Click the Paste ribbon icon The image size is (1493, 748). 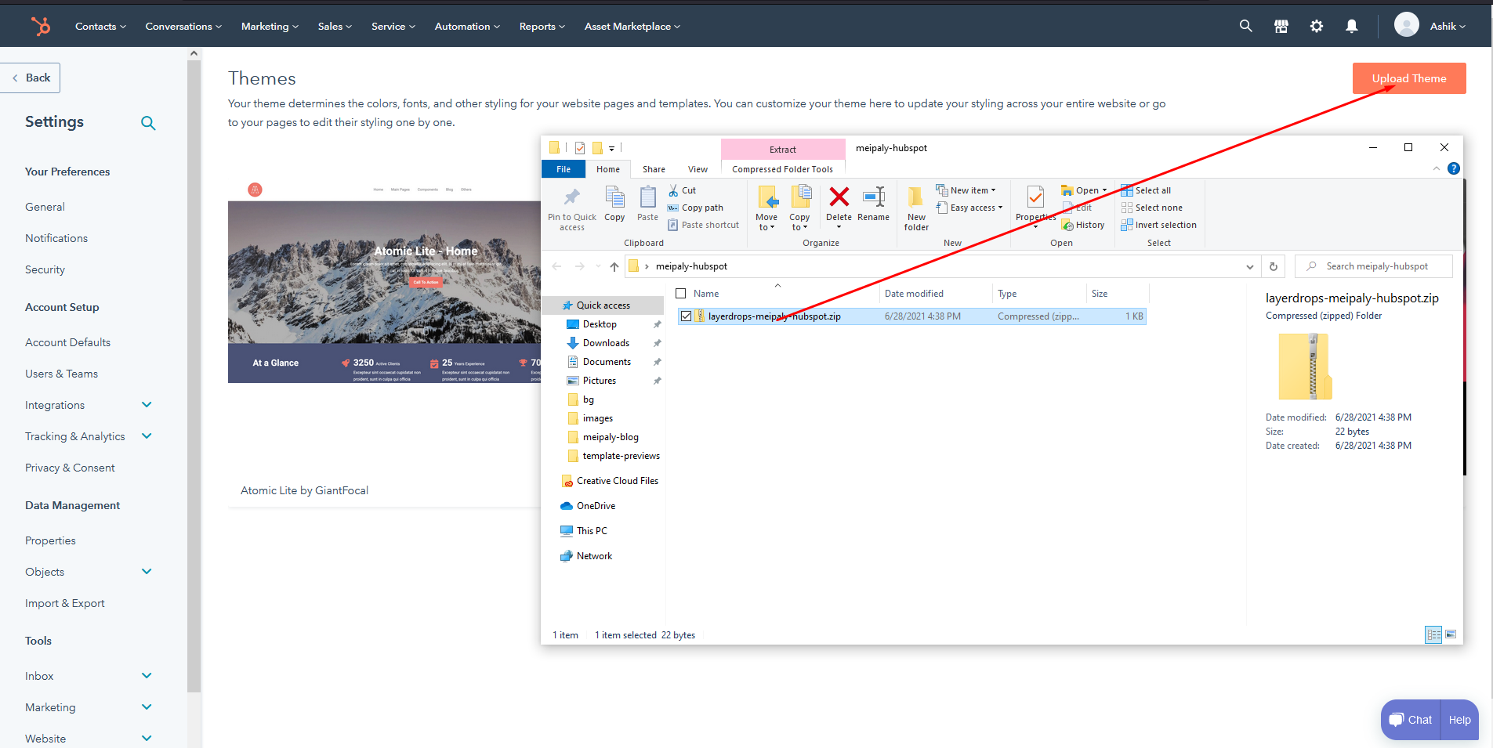coord(648,204)
